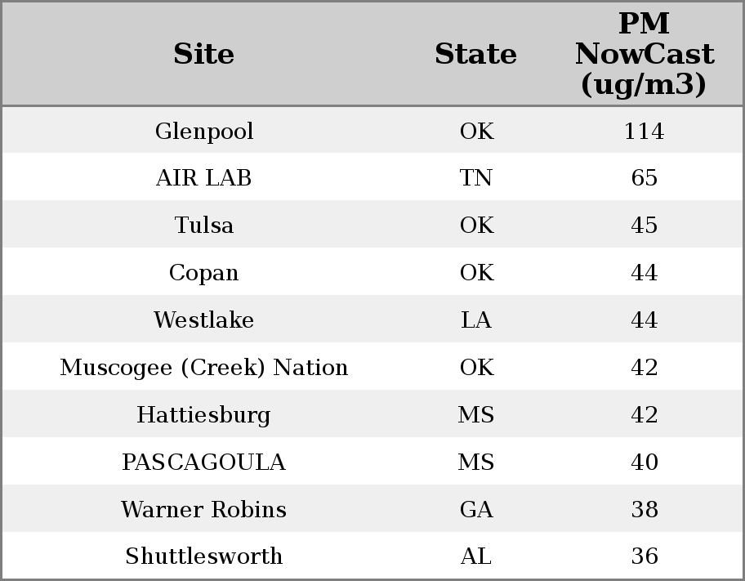Click the PM value 114
Image resolution: width=745 pixels, height=581 pixels.
pyautogui.click(x=644, y=132)
